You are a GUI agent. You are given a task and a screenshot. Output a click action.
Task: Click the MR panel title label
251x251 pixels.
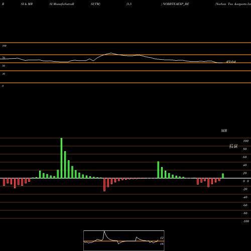pyautogui.click(x=224, y=131)
